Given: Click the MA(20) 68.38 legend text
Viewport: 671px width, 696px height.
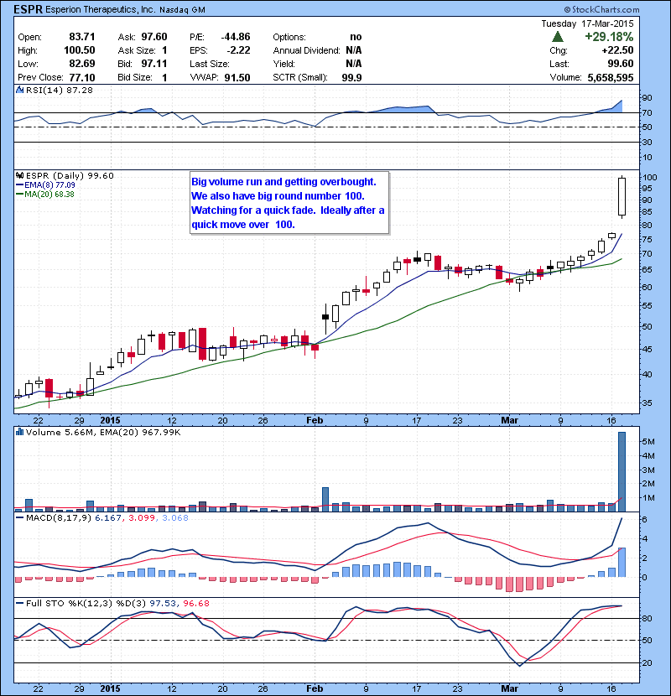Looking at the screenshot, I should pyautogui.click(x=49, y=195).
